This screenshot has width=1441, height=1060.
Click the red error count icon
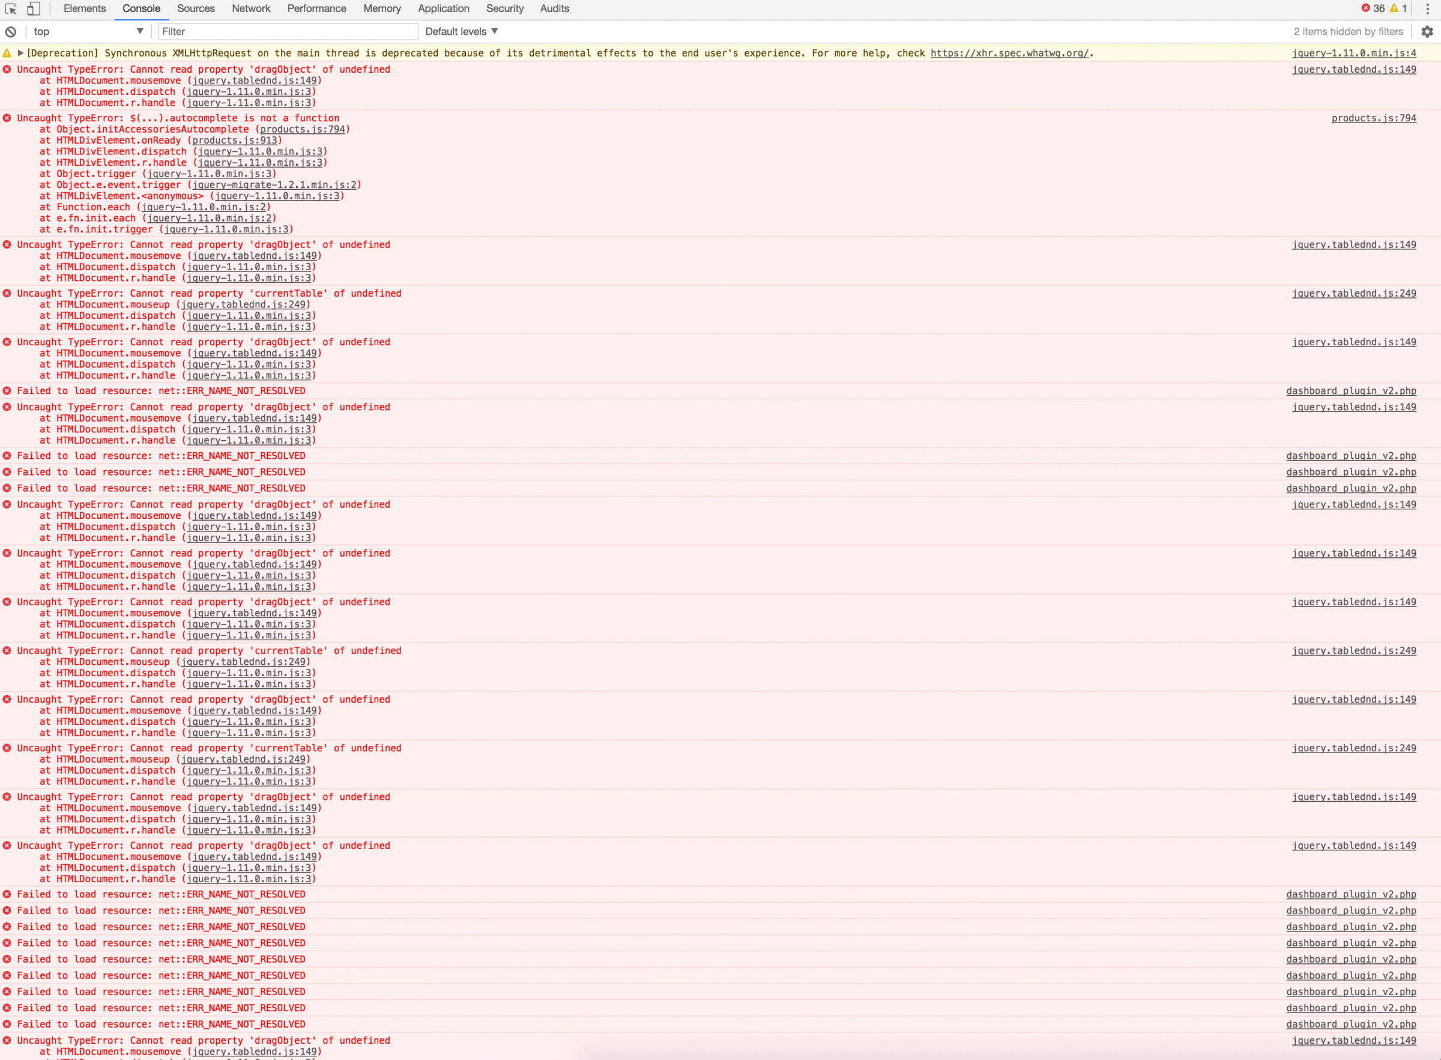[1366, 8]
